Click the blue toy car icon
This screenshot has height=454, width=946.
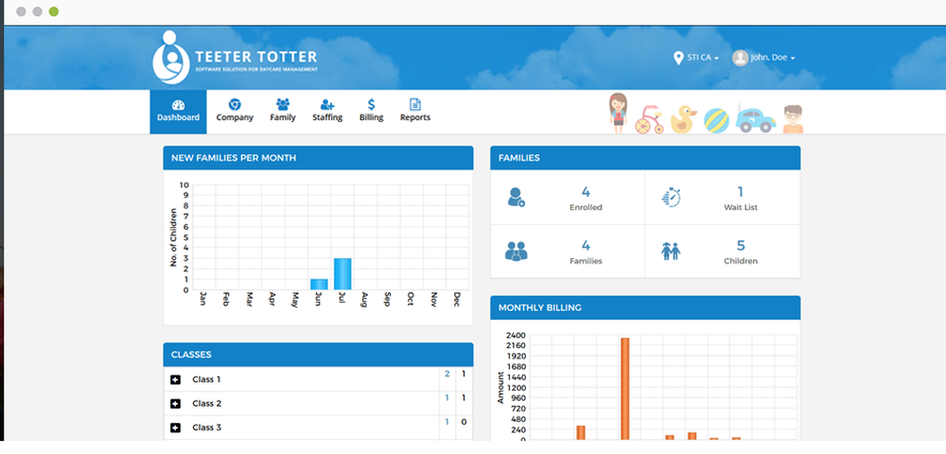[755, 120]
